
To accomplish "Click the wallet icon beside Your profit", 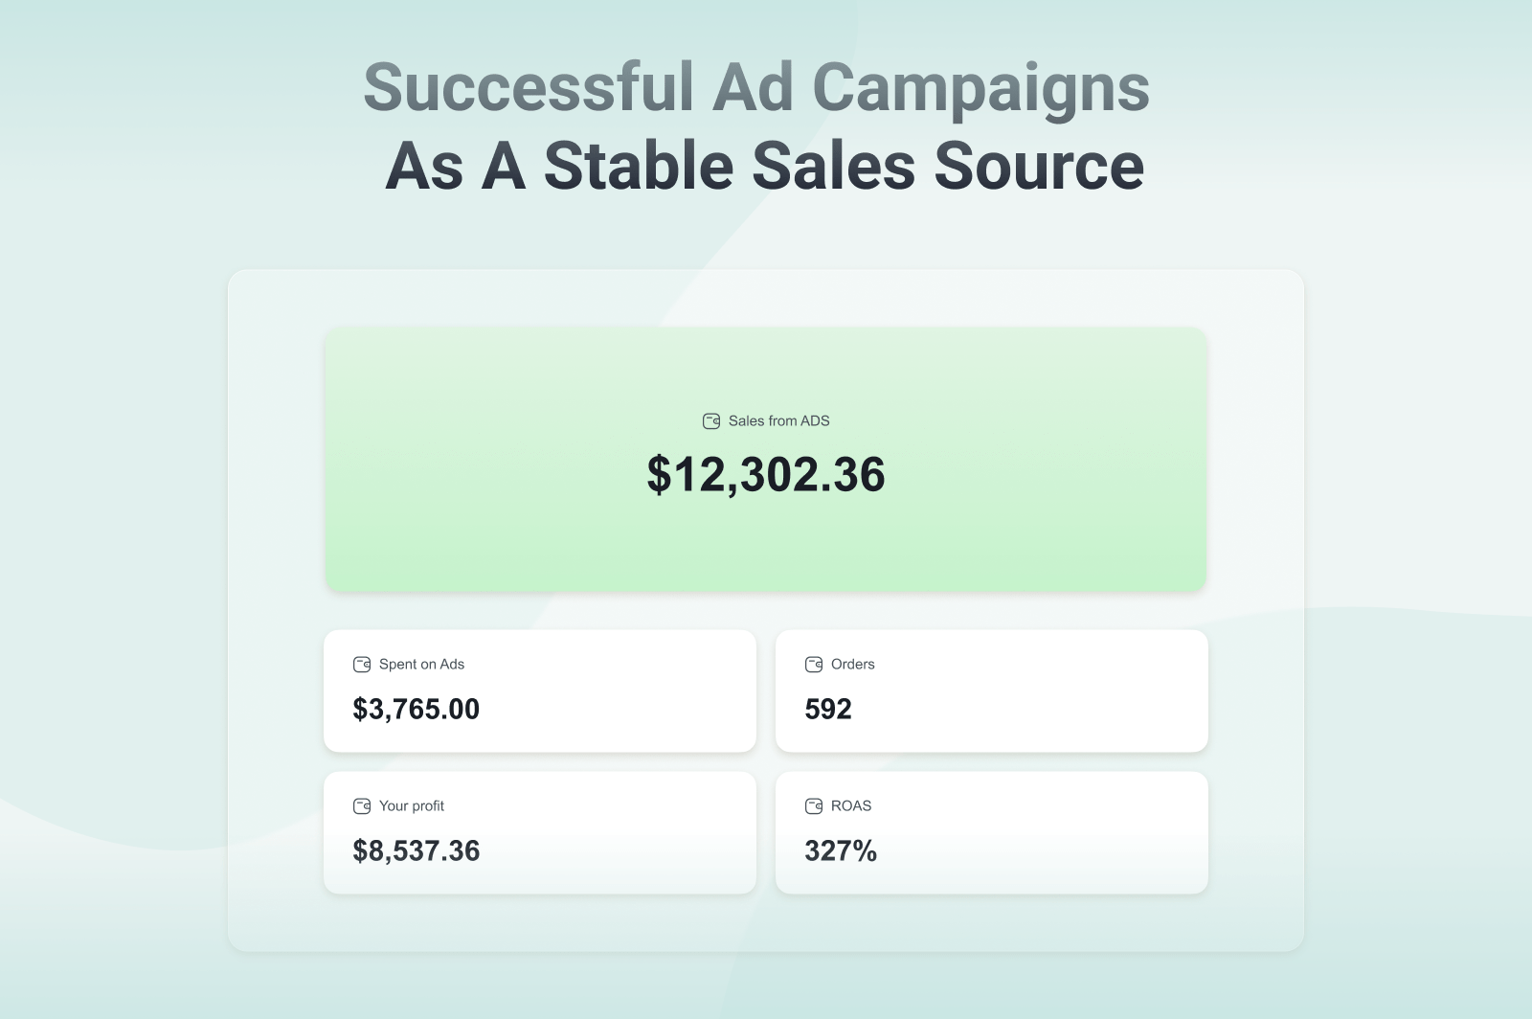I will [362, 806].
